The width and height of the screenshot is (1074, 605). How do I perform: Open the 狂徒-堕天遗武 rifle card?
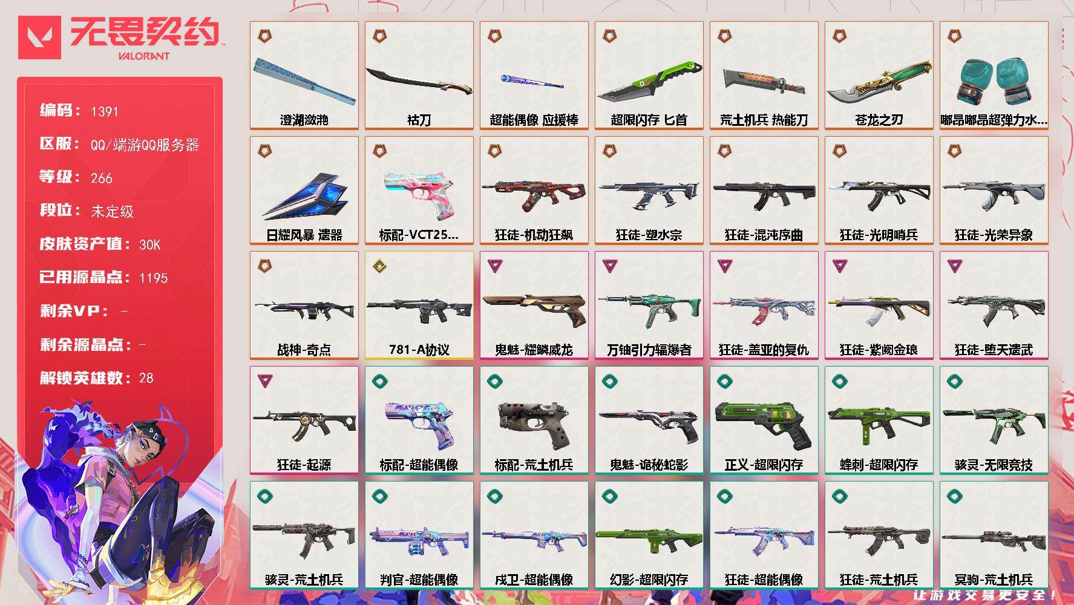click(994, 306)
